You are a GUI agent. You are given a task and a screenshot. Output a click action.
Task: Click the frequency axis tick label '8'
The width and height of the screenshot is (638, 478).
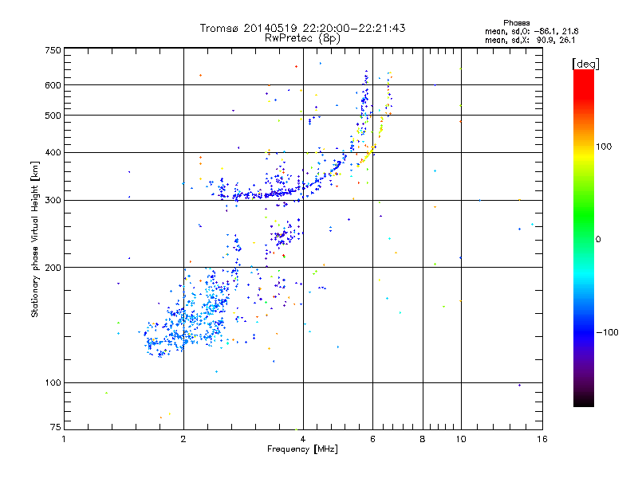click(423, 439)
